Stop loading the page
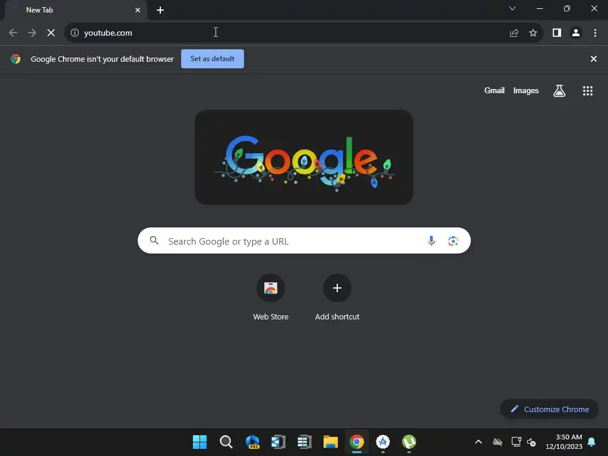Image resolution: width=608 pixels, height=456 pixels. coord(51,33)
